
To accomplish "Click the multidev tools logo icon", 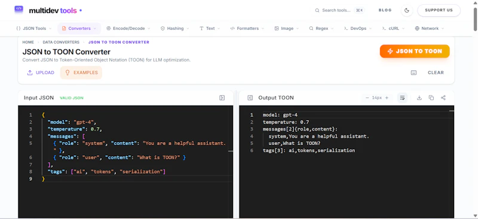I will (x=19, y=10).
